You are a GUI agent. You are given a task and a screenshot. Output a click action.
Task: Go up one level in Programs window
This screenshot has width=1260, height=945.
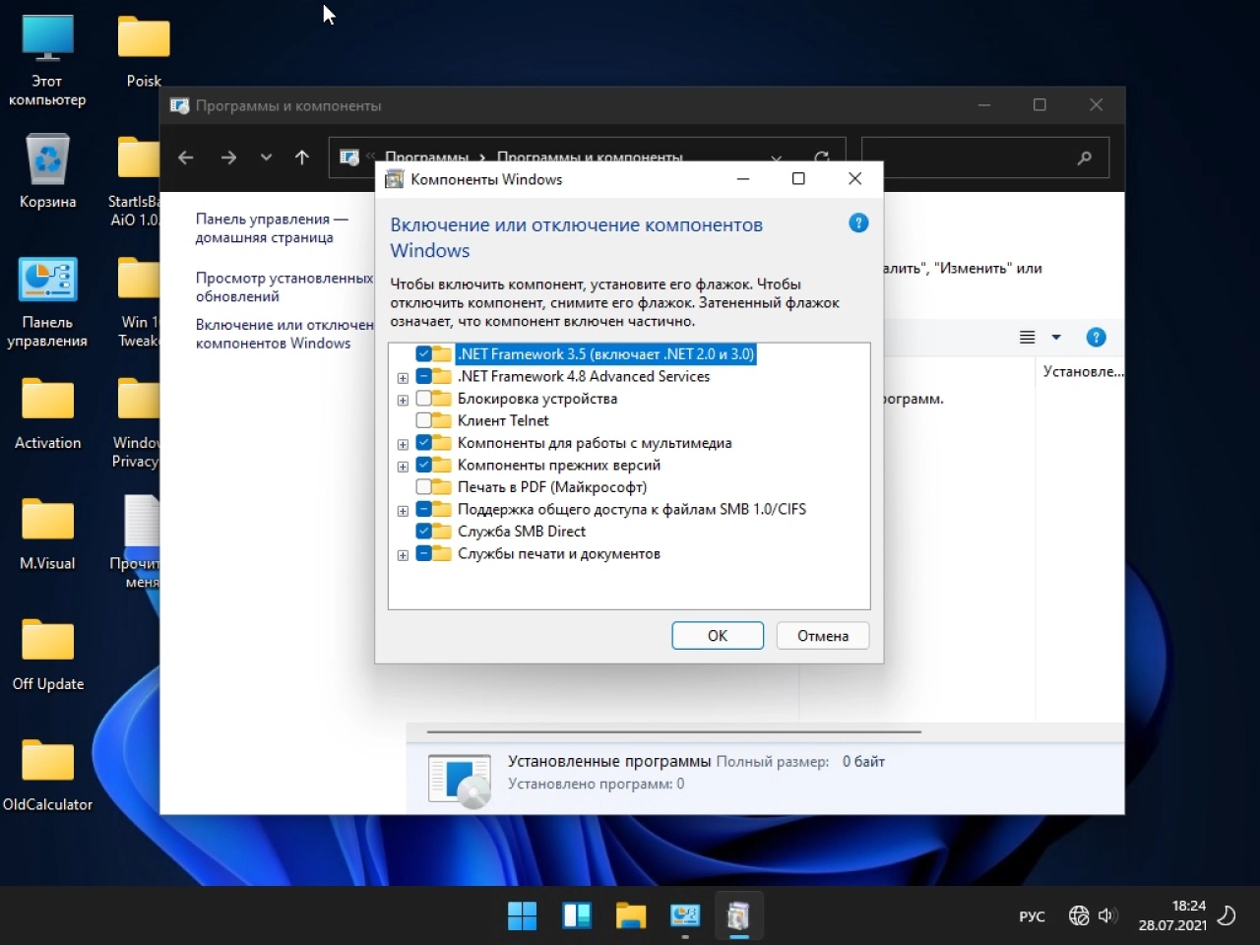pyautogui.click(x=302, y=157)
